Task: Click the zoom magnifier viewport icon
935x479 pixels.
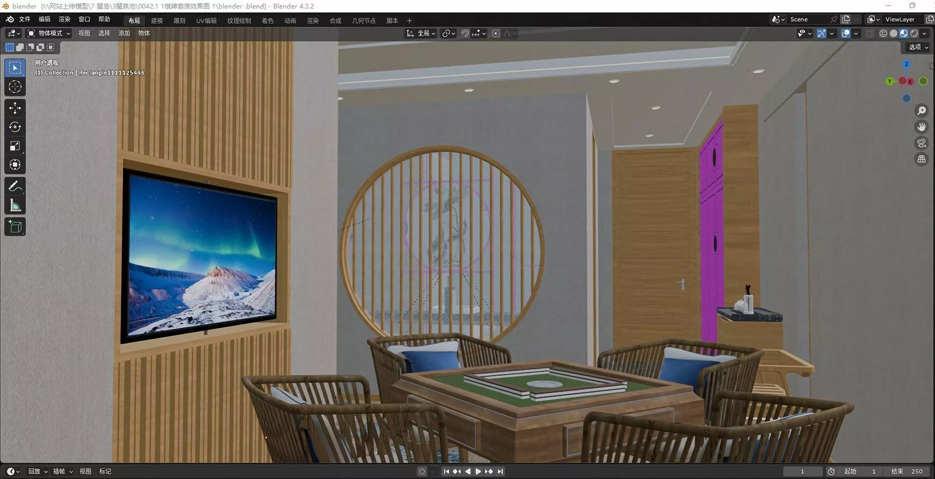Action: coord(921,111)
